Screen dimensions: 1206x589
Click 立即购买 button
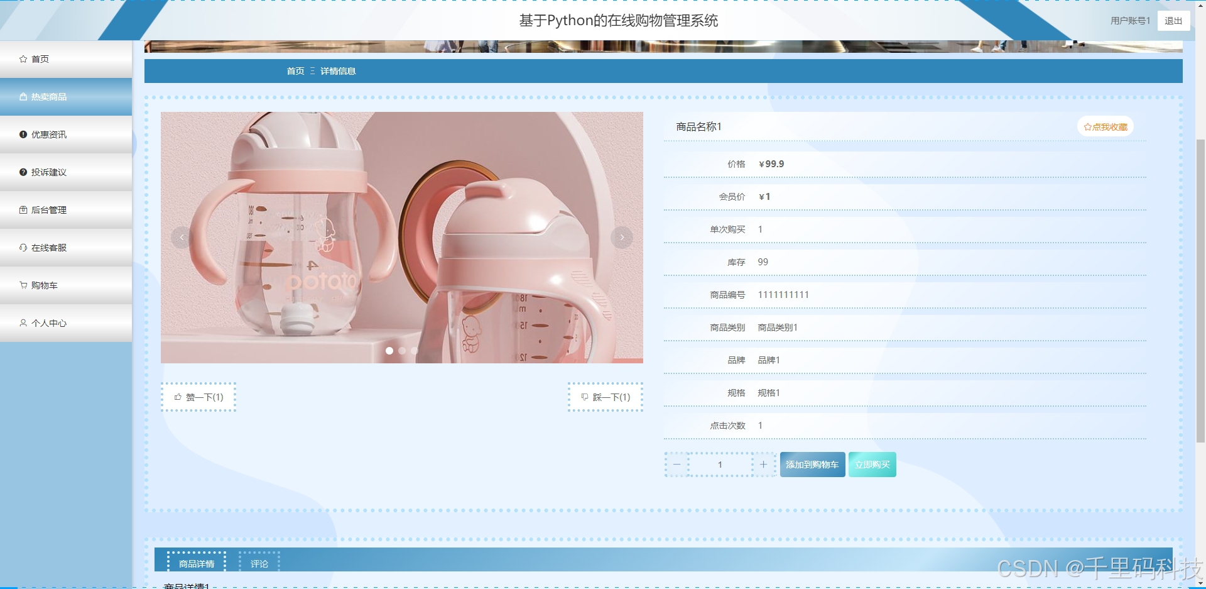coord(872,465)
